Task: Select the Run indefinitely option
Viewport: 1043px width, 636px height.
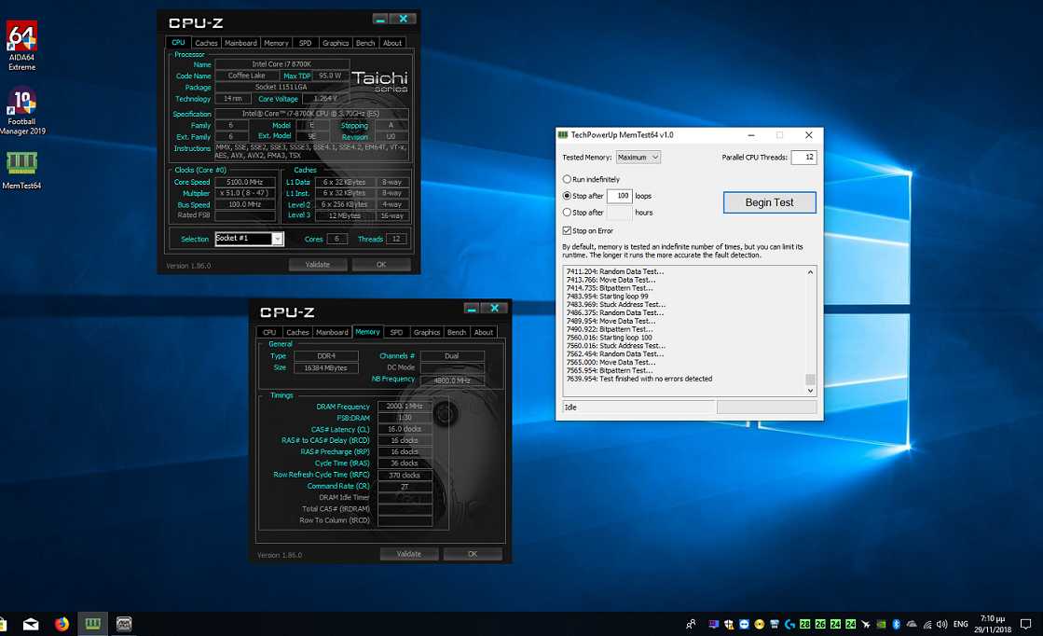Action: coord(567,179)
